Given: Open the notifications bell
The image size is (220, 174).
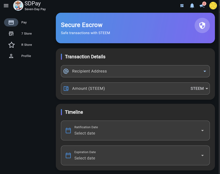Looking at the screenshot, I should [192, 6].
